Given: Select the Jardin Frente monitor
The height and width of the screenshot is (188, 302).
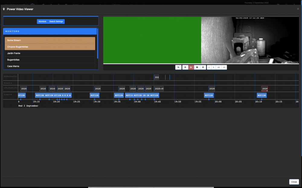Looking at the screenshot, I should [50, 53].
